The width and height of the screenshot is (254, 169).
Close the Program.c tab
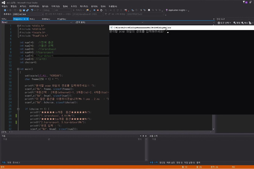(x=27, y=19)
